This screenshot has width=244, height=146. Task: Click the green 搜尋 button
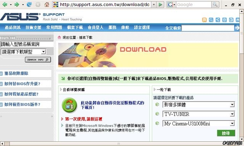coord(226,133)
